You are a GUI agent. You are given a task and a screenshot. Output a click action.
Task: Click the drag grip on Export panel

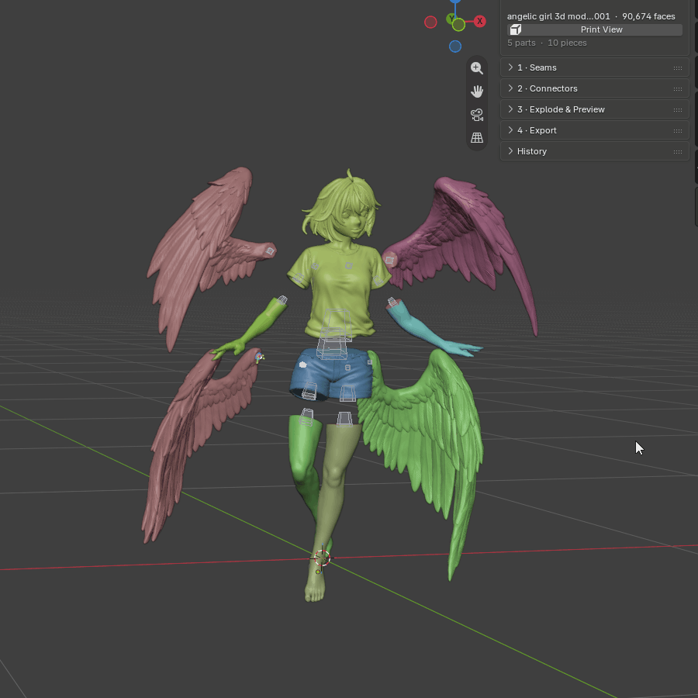point(678,131)
